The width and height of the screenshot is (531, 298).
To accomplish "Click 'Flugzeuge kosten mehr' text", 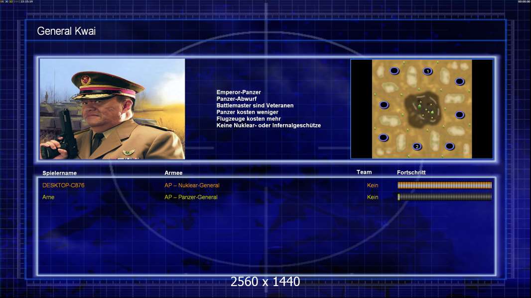I will pyautogui.click(x=249, y=119).
